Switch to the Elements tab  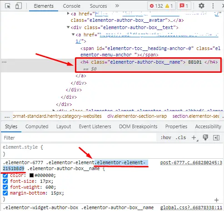click(44, 6)
